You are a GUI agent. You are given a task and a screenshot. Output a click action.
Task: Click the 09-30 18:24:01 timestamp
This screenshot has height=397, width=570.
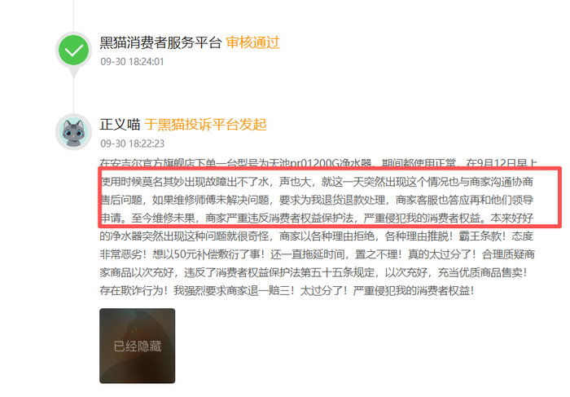coord(132,61)
